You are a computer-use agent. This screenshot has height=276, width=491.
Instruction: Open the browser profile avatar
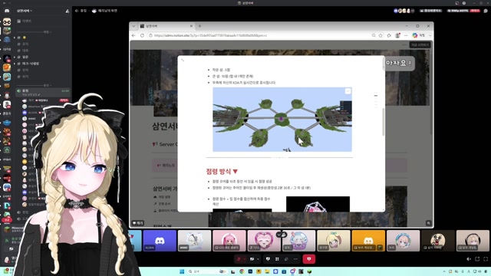coord(397,35)
